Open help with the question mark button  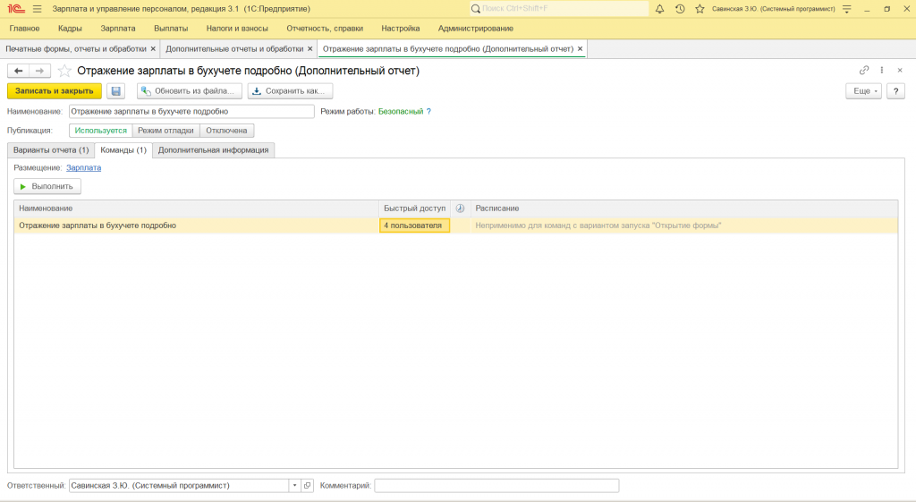point(895,91)
